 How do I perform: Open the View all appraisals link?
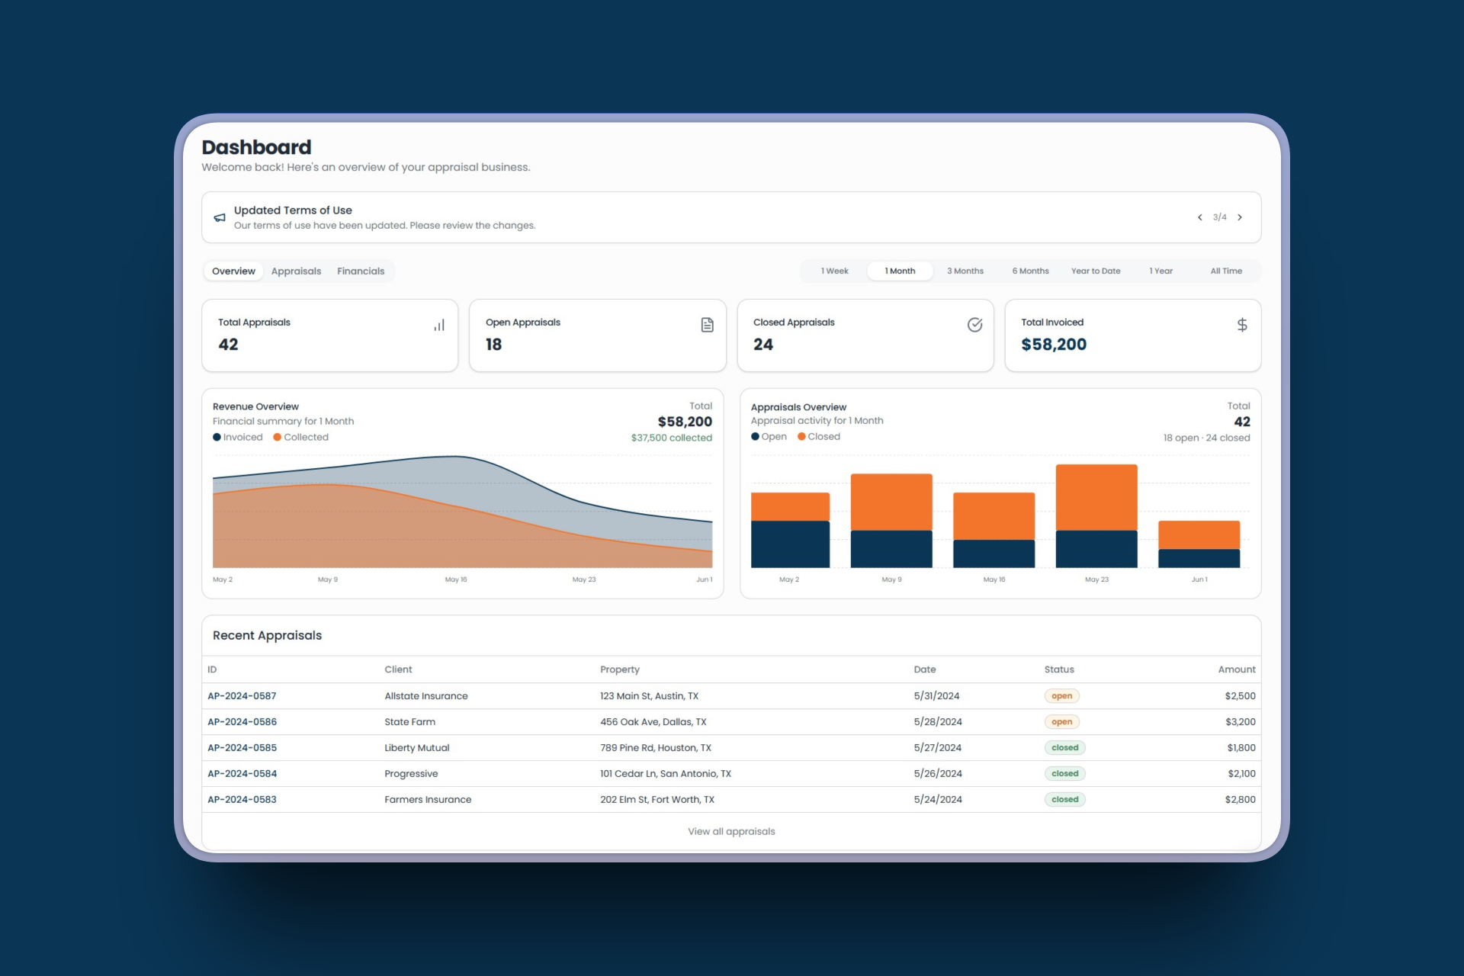[731, 831]
